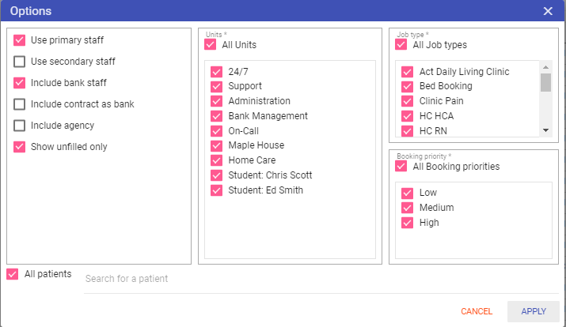The height and width of the screenshot is (327, 566).
Task: Uncheck the Maple House unit
Action: pos(217,145)
